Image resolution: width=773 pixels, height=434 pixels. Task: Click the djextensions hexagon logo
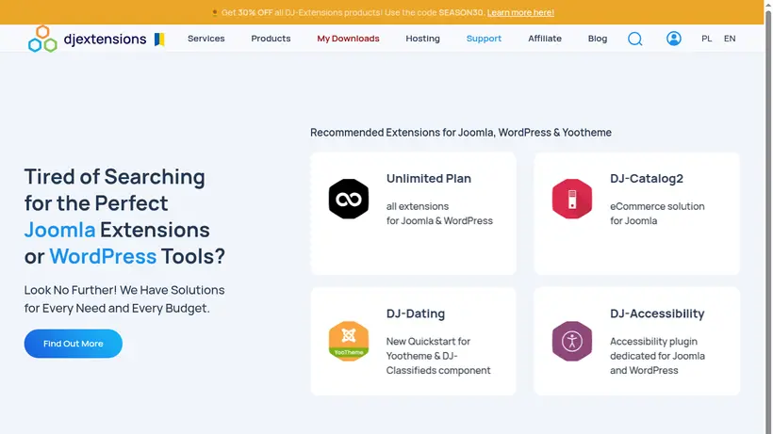tap(42, 39)
